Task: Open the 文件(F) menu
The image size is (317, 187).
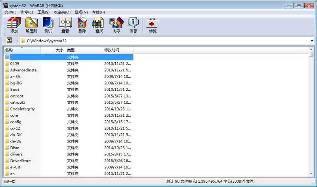Action: [x=10, y=12]
